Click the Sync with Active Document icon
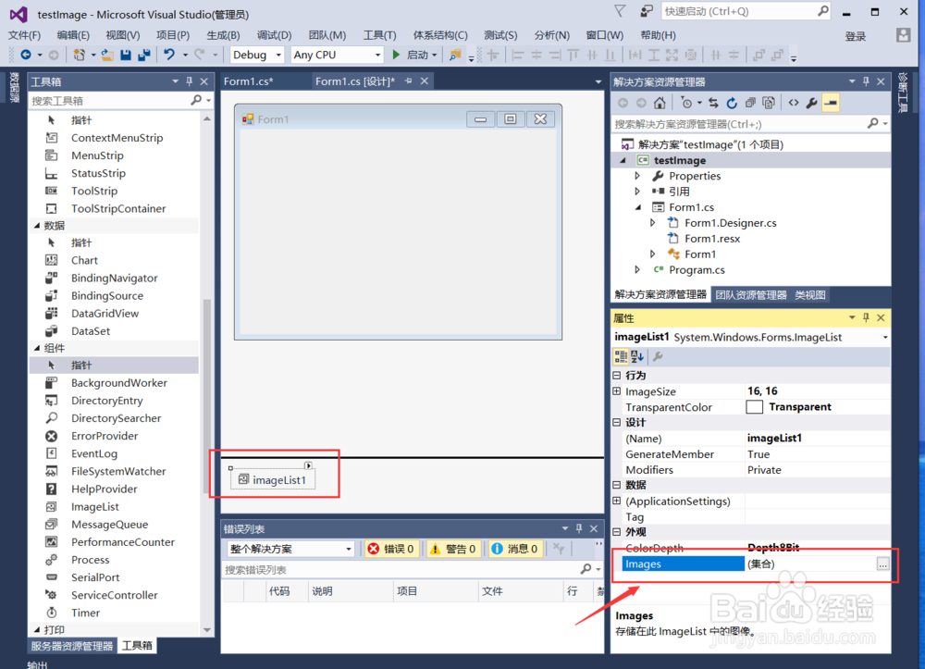925x669 pixels. 713,104
